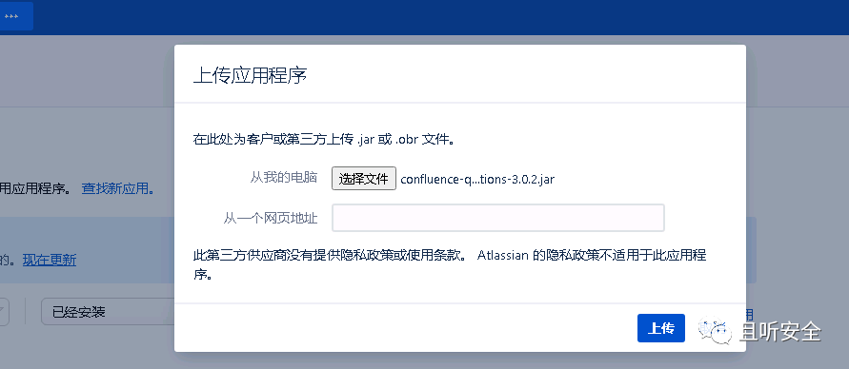Click the Atlassian privacy policy notice text
This screenshot has width=849, height=369.
pyautogui.click(x=450, y=264)
